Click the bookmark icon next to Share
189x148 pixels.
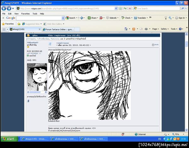tap(101, 18)
